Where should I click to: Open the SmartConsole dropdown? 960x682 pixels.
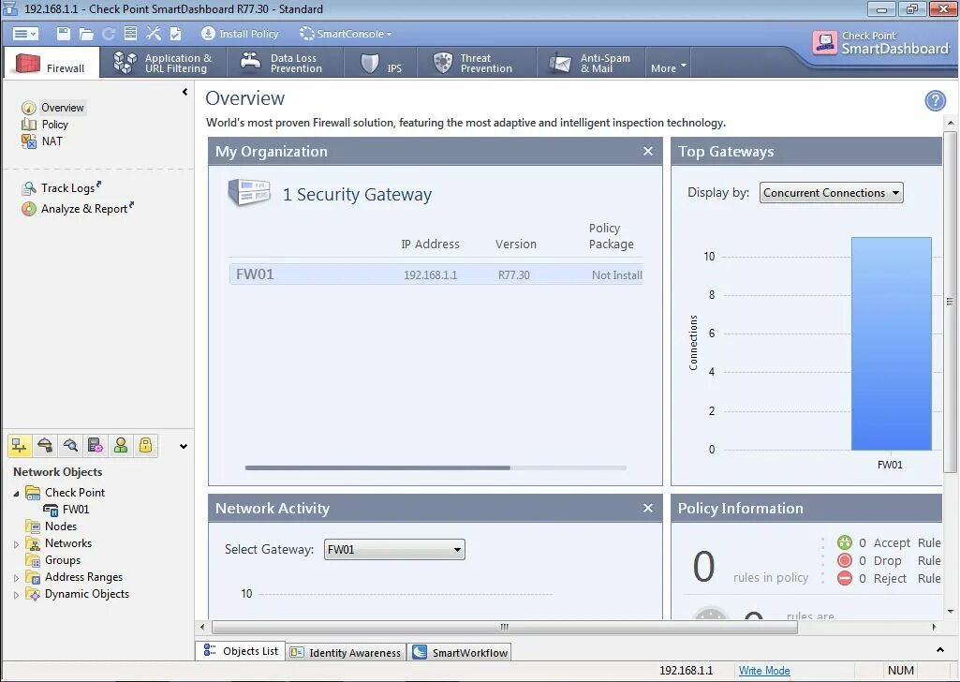(x=346, y=34)
